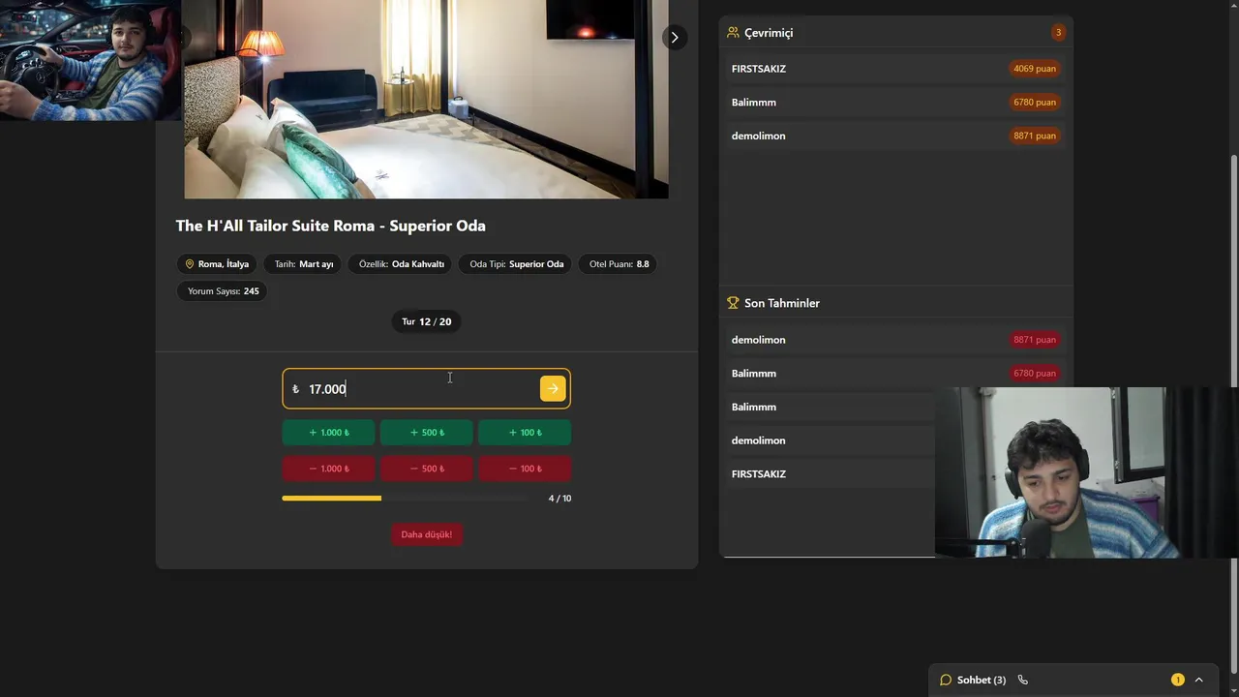Click the online count badge showing 3
Viewport: 1239px width, 697px height.
click(x=1058, y=32)
